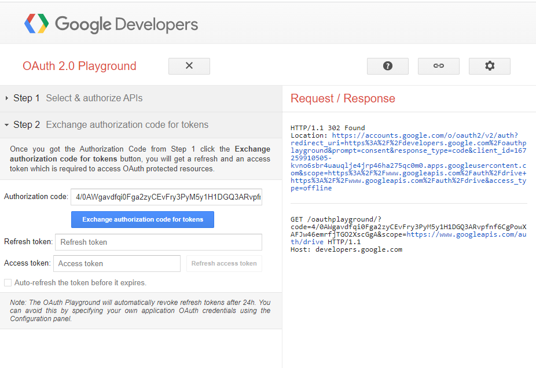This screenshot has height=368, width=536.
Task: Focus the Refresh token input field
Action: pos(158,242)
